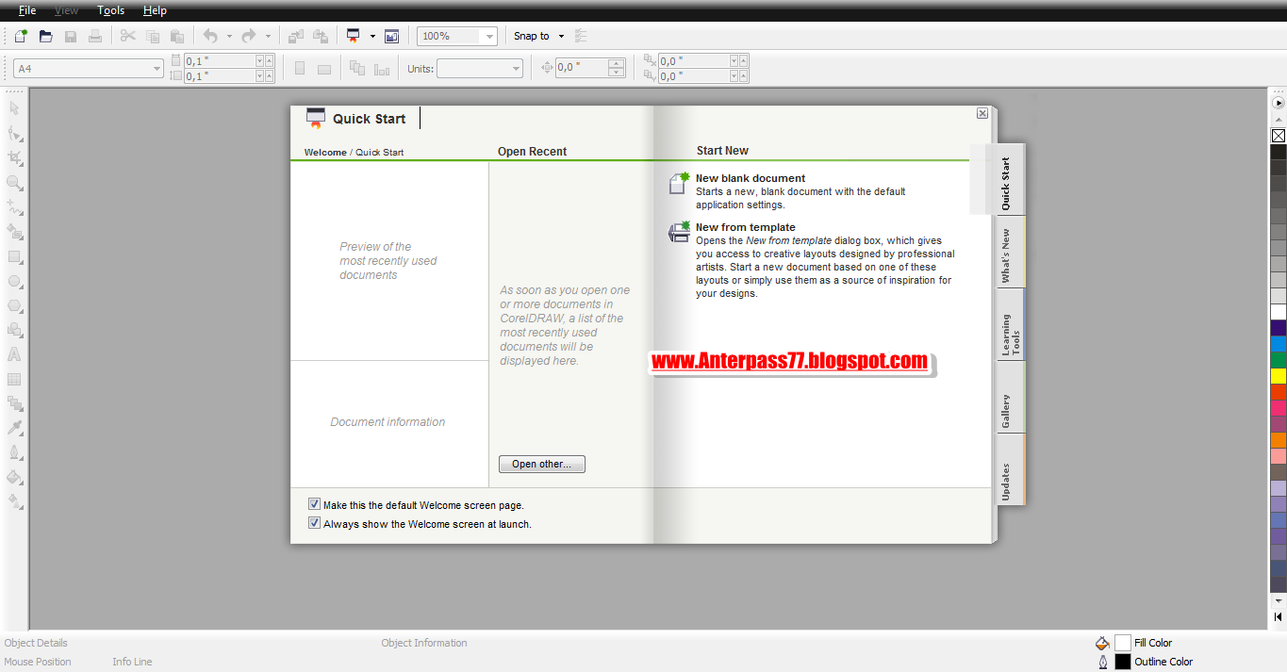Image resolution: width=1287 pixels, height=672 pixels.
Task: Select the Ellipse tool in toolbox
Action: point(14,281)
